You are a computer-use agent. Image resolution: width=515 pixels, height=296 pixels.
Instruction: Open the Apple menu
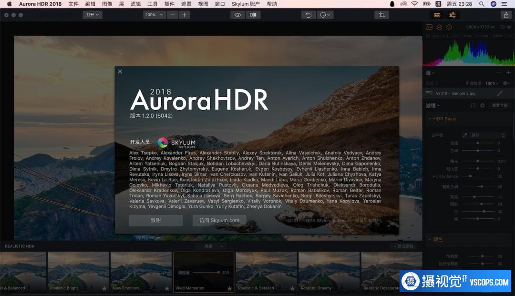[9, 4]
